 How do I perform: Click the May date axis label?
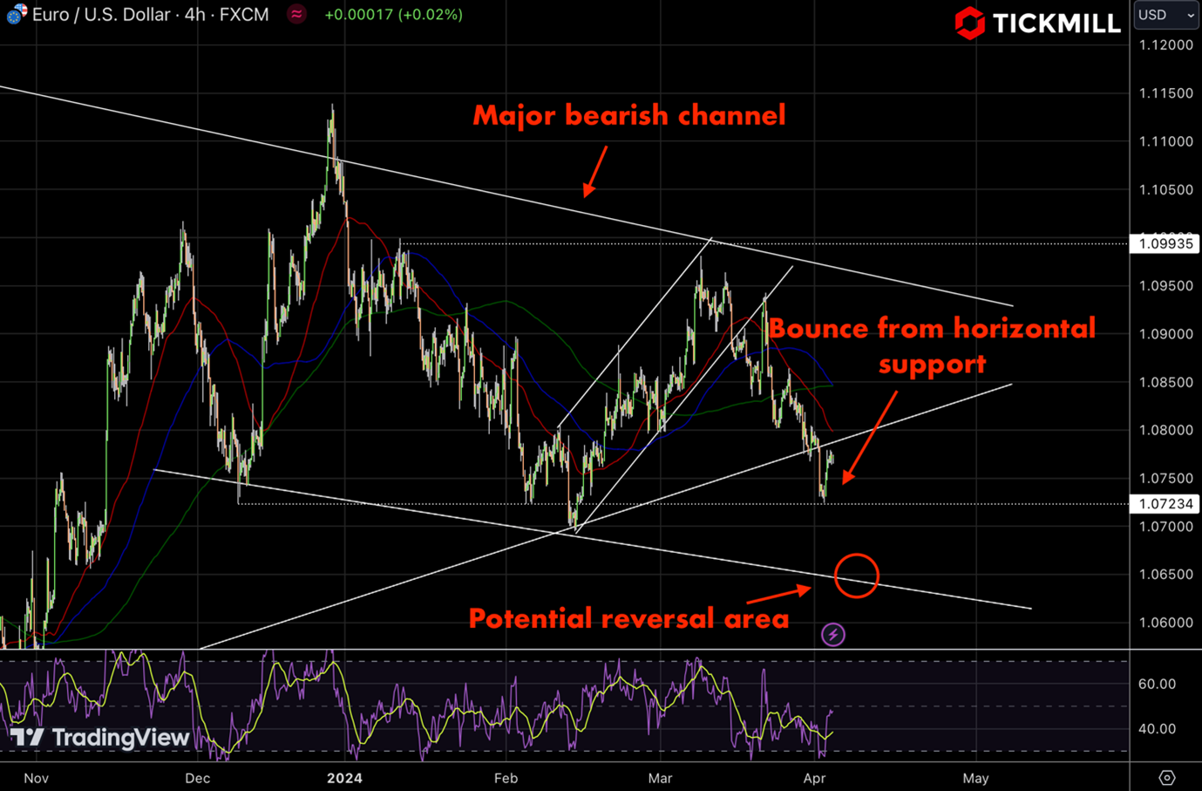click(975, 778)
